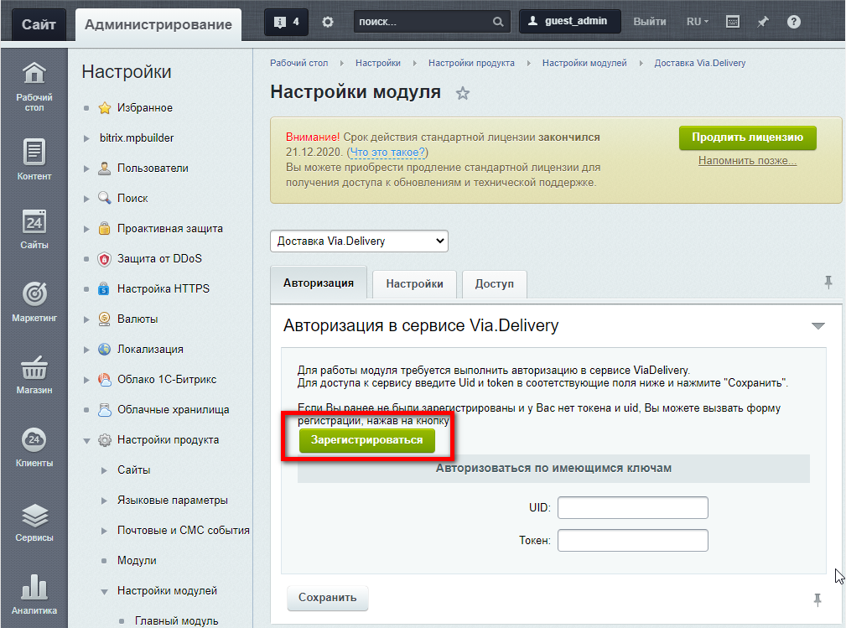Open Модули tree item
This screenshot has height=628, width=846.
pos(137,561)
